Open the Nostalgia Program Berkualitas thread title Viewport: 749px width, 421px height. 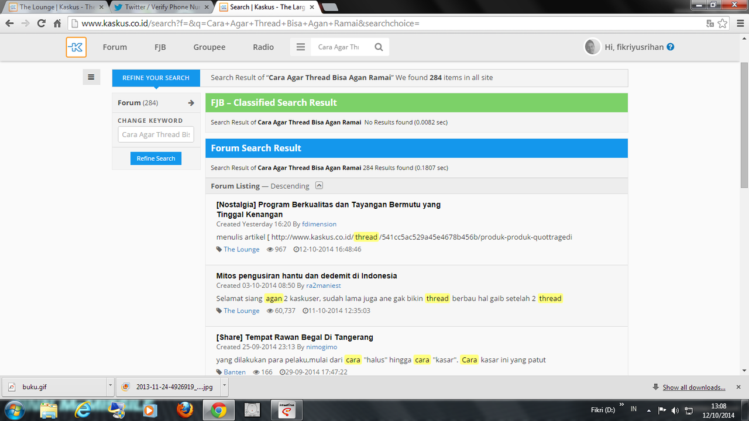(328, 209)
